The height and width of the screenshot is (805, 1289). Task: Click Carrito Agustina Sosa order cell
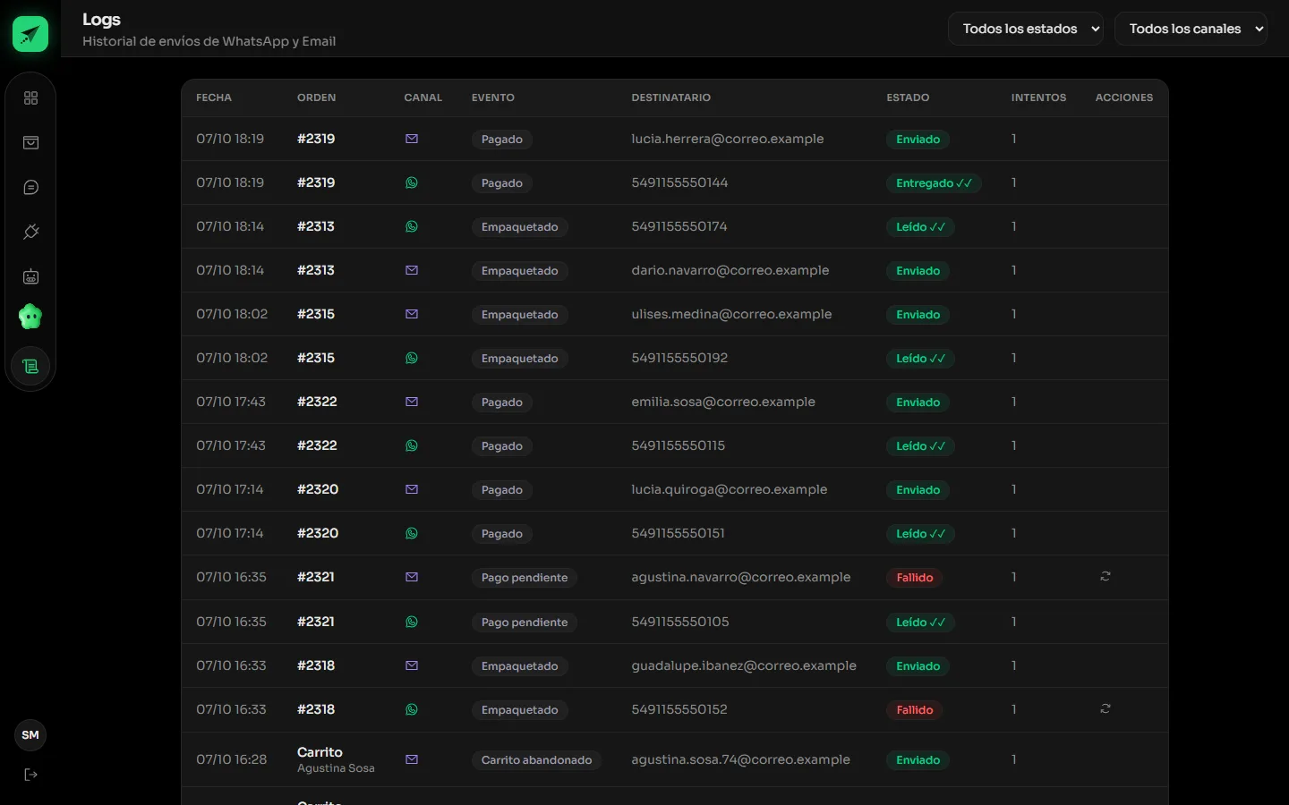pos(336,759)
